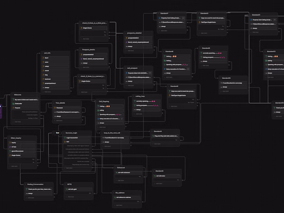Click the currently speaking icon in calling_loop node
This screenshot has height=213, width=284.
[x=135, y=101]
